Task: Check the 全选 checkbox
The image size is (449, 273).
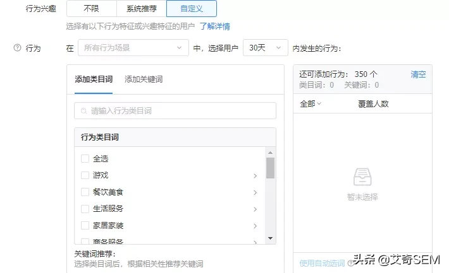Action: (85, 158)
